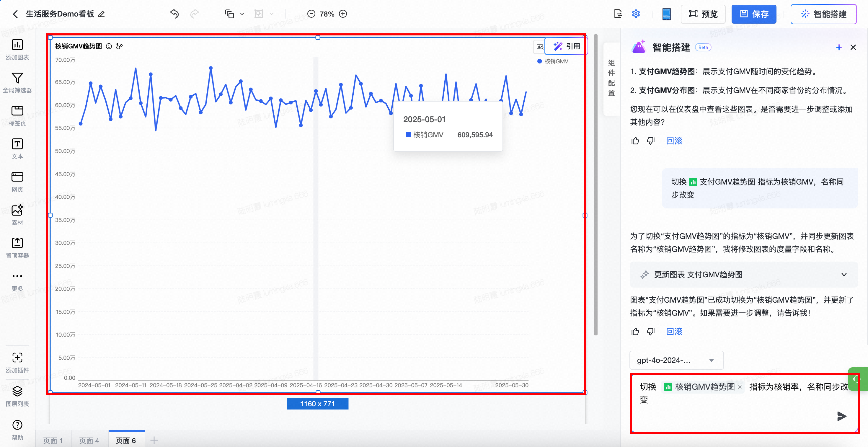Open the 全局筛选器 global filter tool
This screenshot has height=447, width=868.
pos(17,78)
